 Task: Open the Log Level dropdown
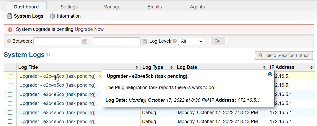(191, 41)
